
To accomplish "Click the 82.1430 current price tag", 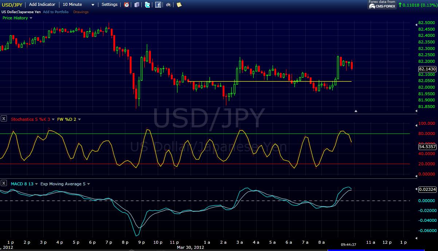I will (x=427, y=69).
